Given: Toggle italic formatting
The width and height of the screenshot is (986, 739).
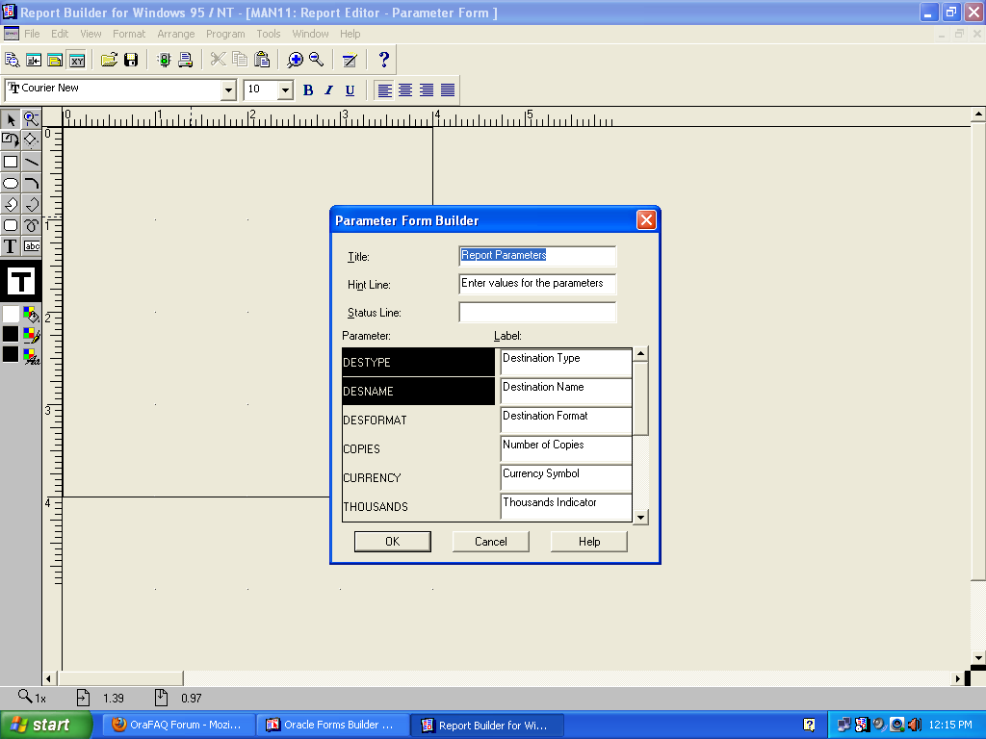Looking at the screenshot, I should (x=328, y=90).
